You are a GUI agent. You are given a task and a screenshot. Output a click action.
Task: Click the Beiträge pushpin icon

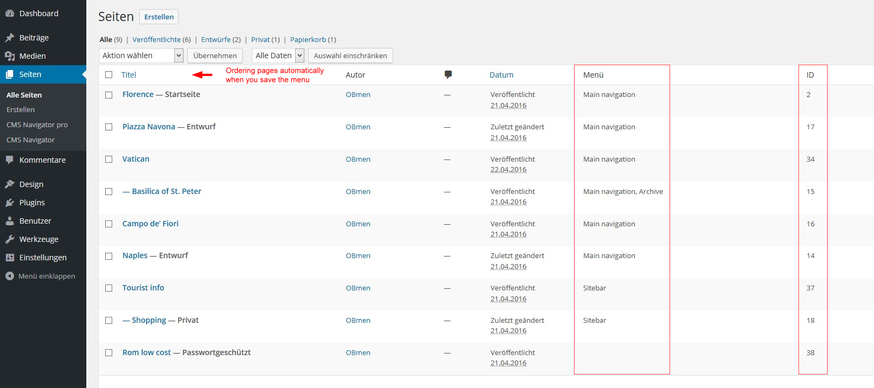tap(10, 38)
